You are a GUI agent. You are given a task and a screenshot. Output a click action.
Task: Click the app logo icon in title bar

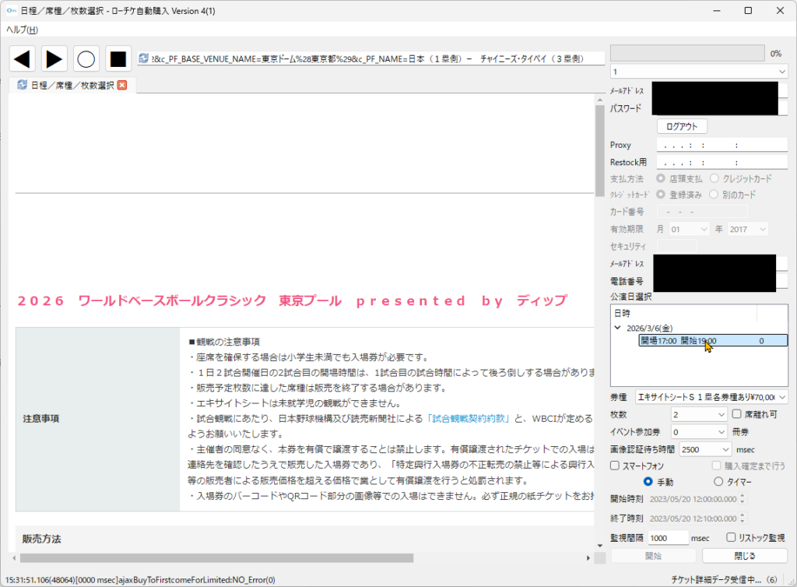click(12, 10)
